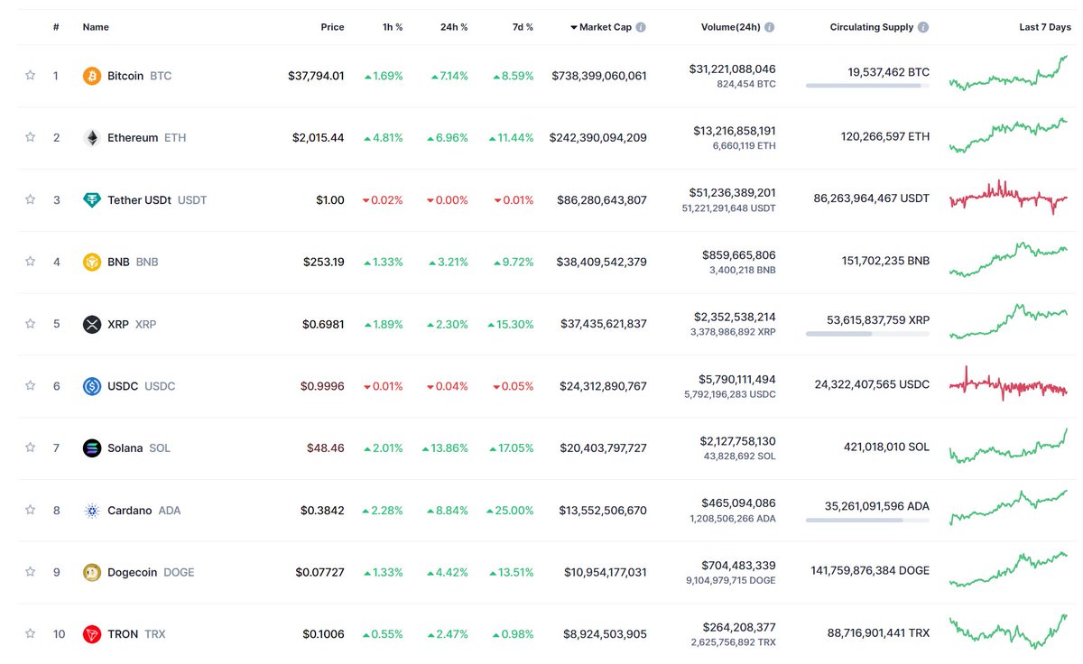1083x664 pixels.
Task: Click the TRON red logo icon
Action: pos(91,633)
